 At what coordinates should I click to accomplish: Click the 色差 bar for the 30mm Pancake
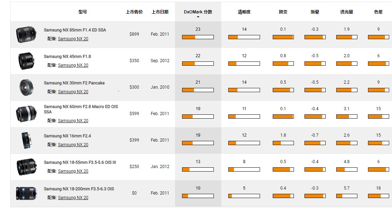378,90
